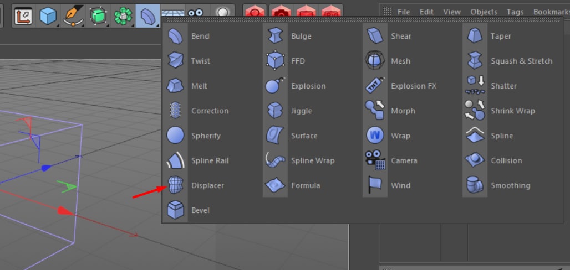The image size is (570, 270).
Task: Select the Spherify deformer icon
Action: (176, 136)
